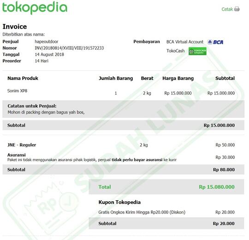249x240 pixels.
Task: Click Diterbitkan atas nama text
Action: coord(24,34)
